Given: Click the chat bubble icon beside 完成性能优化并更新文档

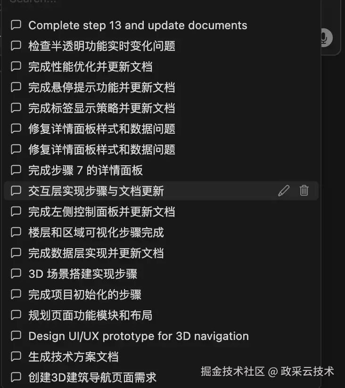Looking at the screenshot, I should click(x=16, y=66).
